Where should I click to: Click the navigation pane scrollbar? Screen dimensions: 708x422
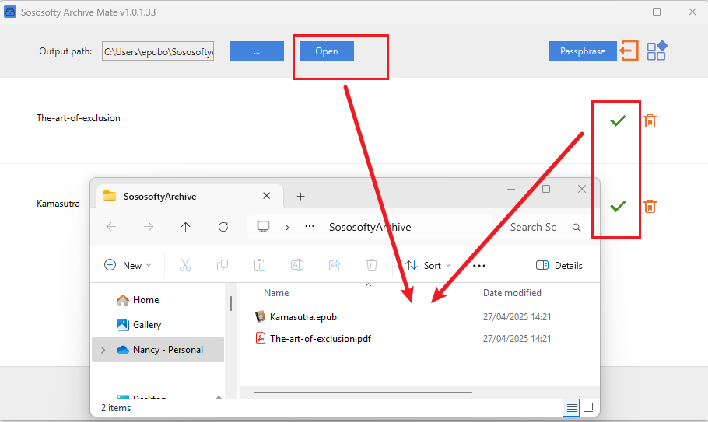pos(231,303)
